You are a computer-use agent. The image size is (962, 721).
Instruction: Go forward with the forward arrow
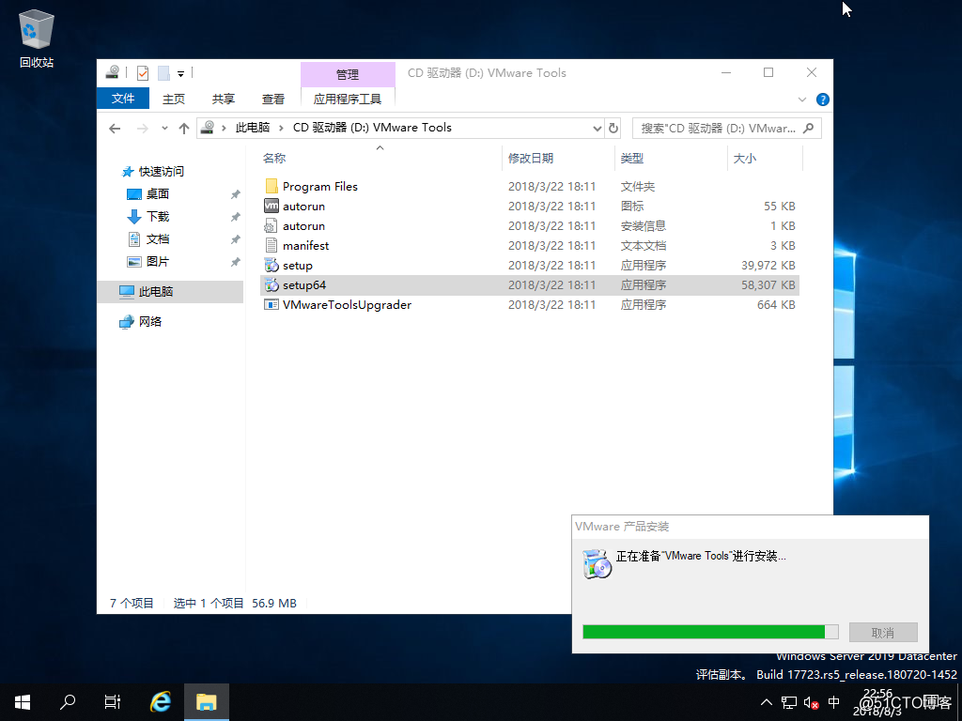click(x=143, y=128)
